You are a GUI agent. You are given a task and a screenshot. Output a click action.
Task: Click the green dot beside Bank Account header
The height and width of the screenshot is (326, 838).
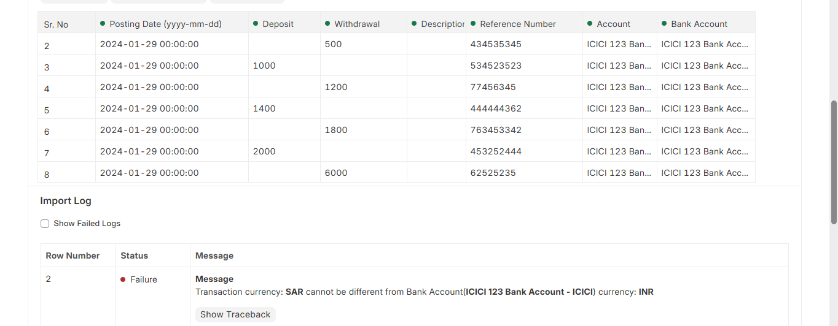click(664, 23)
